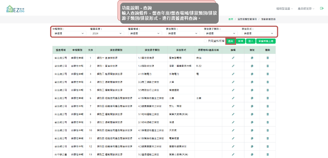Toggle the 共同資料新增 checkbox
This screenshot has width=328, height=158.
pos(205,41)
